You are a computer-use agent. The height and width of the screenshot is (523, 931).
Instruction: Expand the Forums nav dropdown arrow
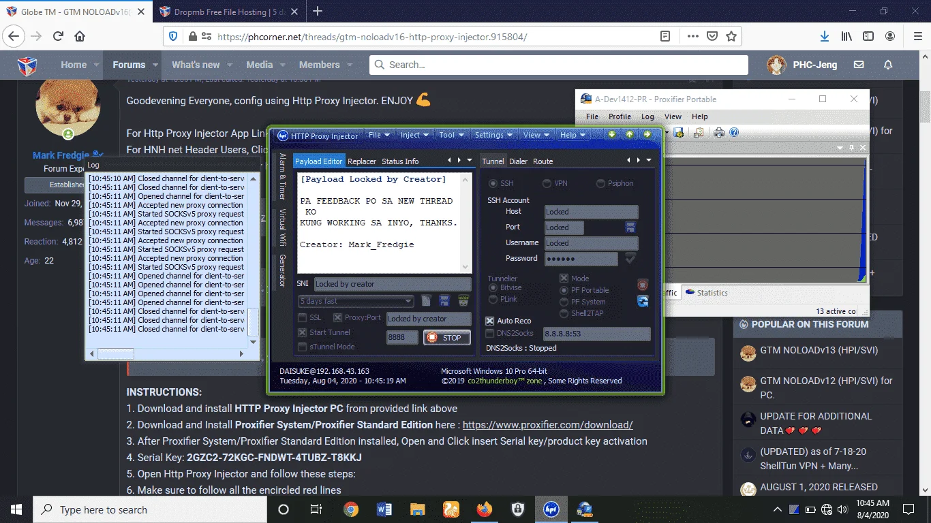pos(155,65)
